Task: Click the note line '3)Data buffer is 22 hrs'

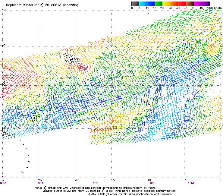Action: point(109,191)
